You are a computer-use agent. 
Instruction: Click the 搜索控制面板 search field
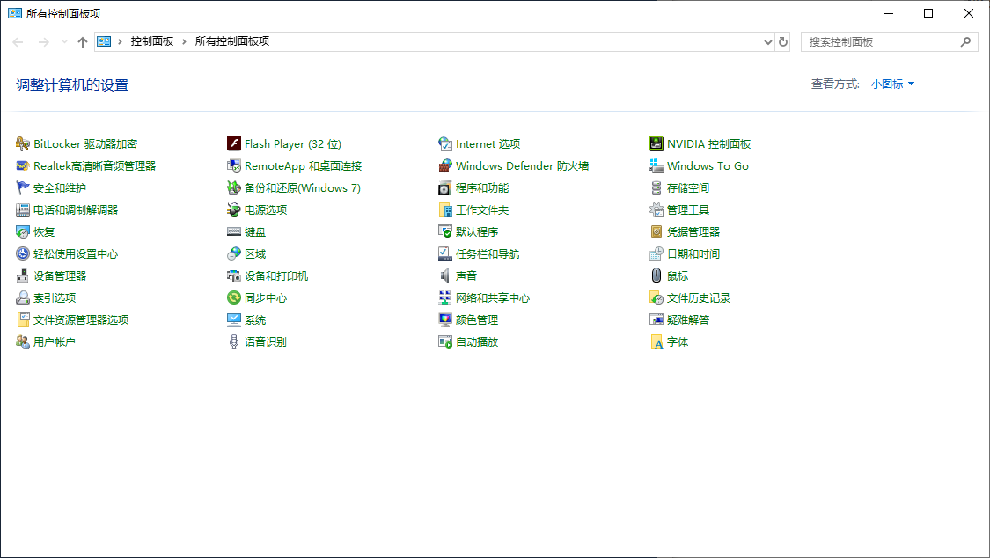[889, 41]
